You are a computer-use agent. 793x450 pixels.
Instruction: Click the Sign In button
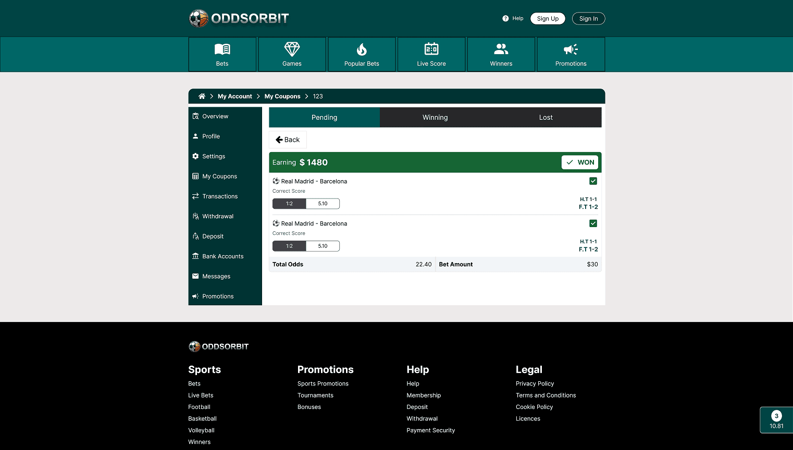589,19
